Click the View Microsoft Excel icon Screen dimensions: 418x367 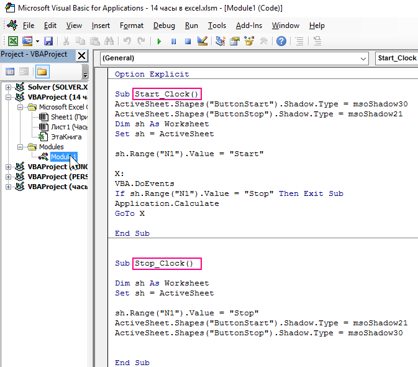12,41
